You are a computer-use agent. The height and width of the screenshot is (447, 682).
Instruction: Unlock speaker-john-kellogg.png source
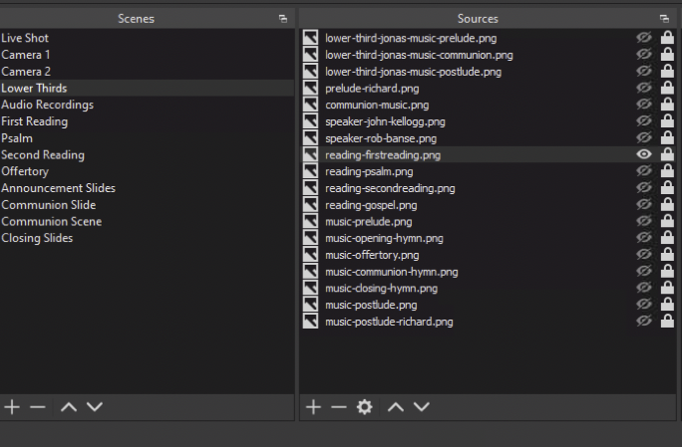667,121
